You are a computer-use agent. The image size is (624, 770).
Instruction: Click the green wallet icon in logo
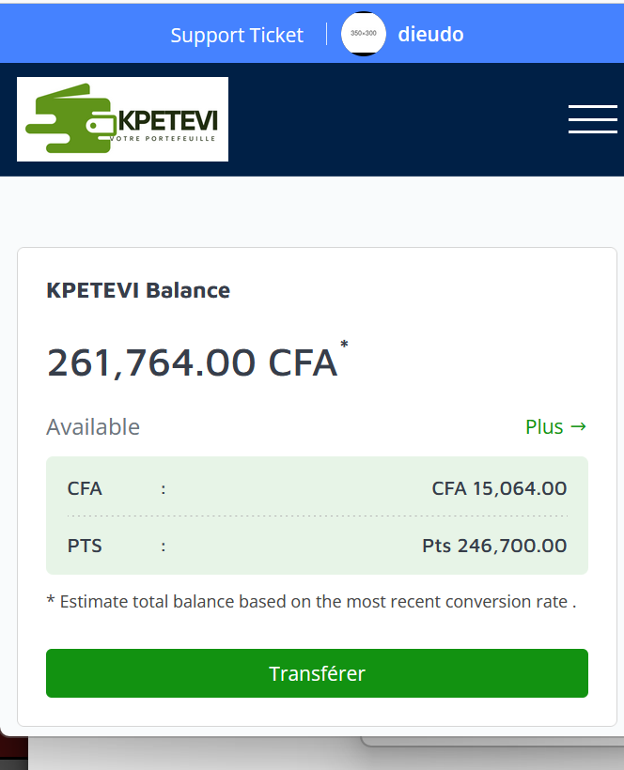[x=70, y=123]
